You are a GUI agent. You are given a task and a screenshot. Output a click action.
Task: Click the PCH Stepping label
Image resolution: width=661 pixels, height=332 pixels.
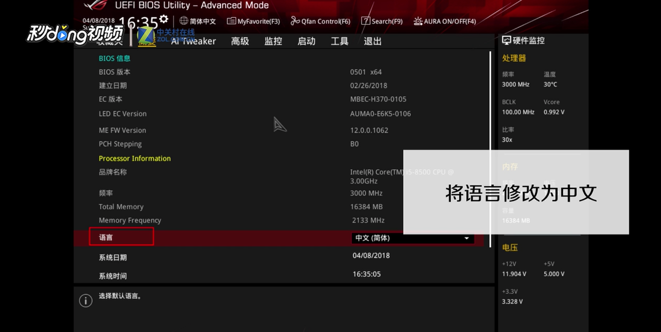tap(120, 144)
